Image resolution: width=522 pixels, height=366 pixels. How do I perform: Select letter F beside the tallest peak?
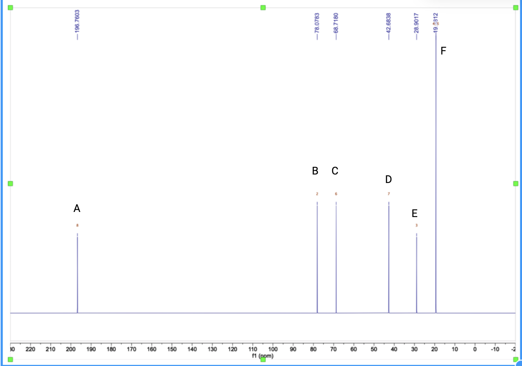(443, 51)
